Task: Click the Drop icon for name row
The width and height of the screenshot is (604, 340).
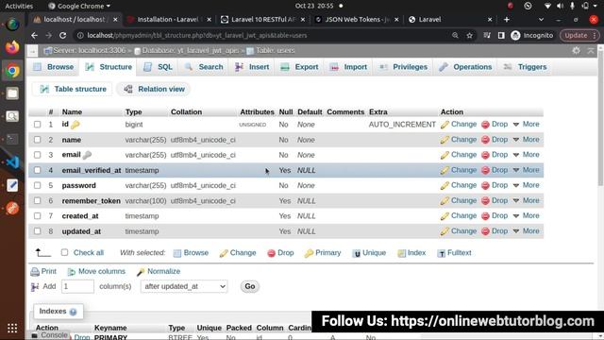Action: 485,140
